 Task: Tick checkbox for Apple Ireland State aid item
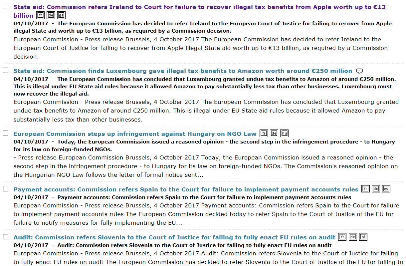(x=6, y=7)
